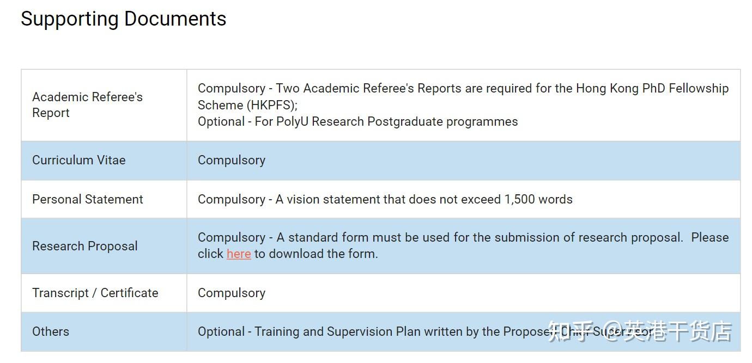Click the "Others" row label
Image resolution: width=752 pixels, height=363 pixels.
tap(51, 331)
